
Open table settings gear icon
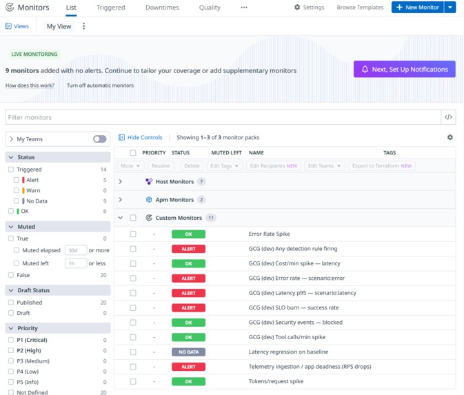pos(450,137)
